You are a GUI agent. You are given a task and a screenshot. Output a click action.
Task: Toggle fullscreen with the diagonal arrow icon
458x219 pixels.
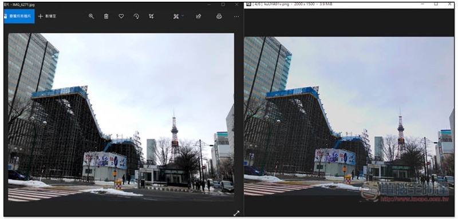click(x=236, y=213)
